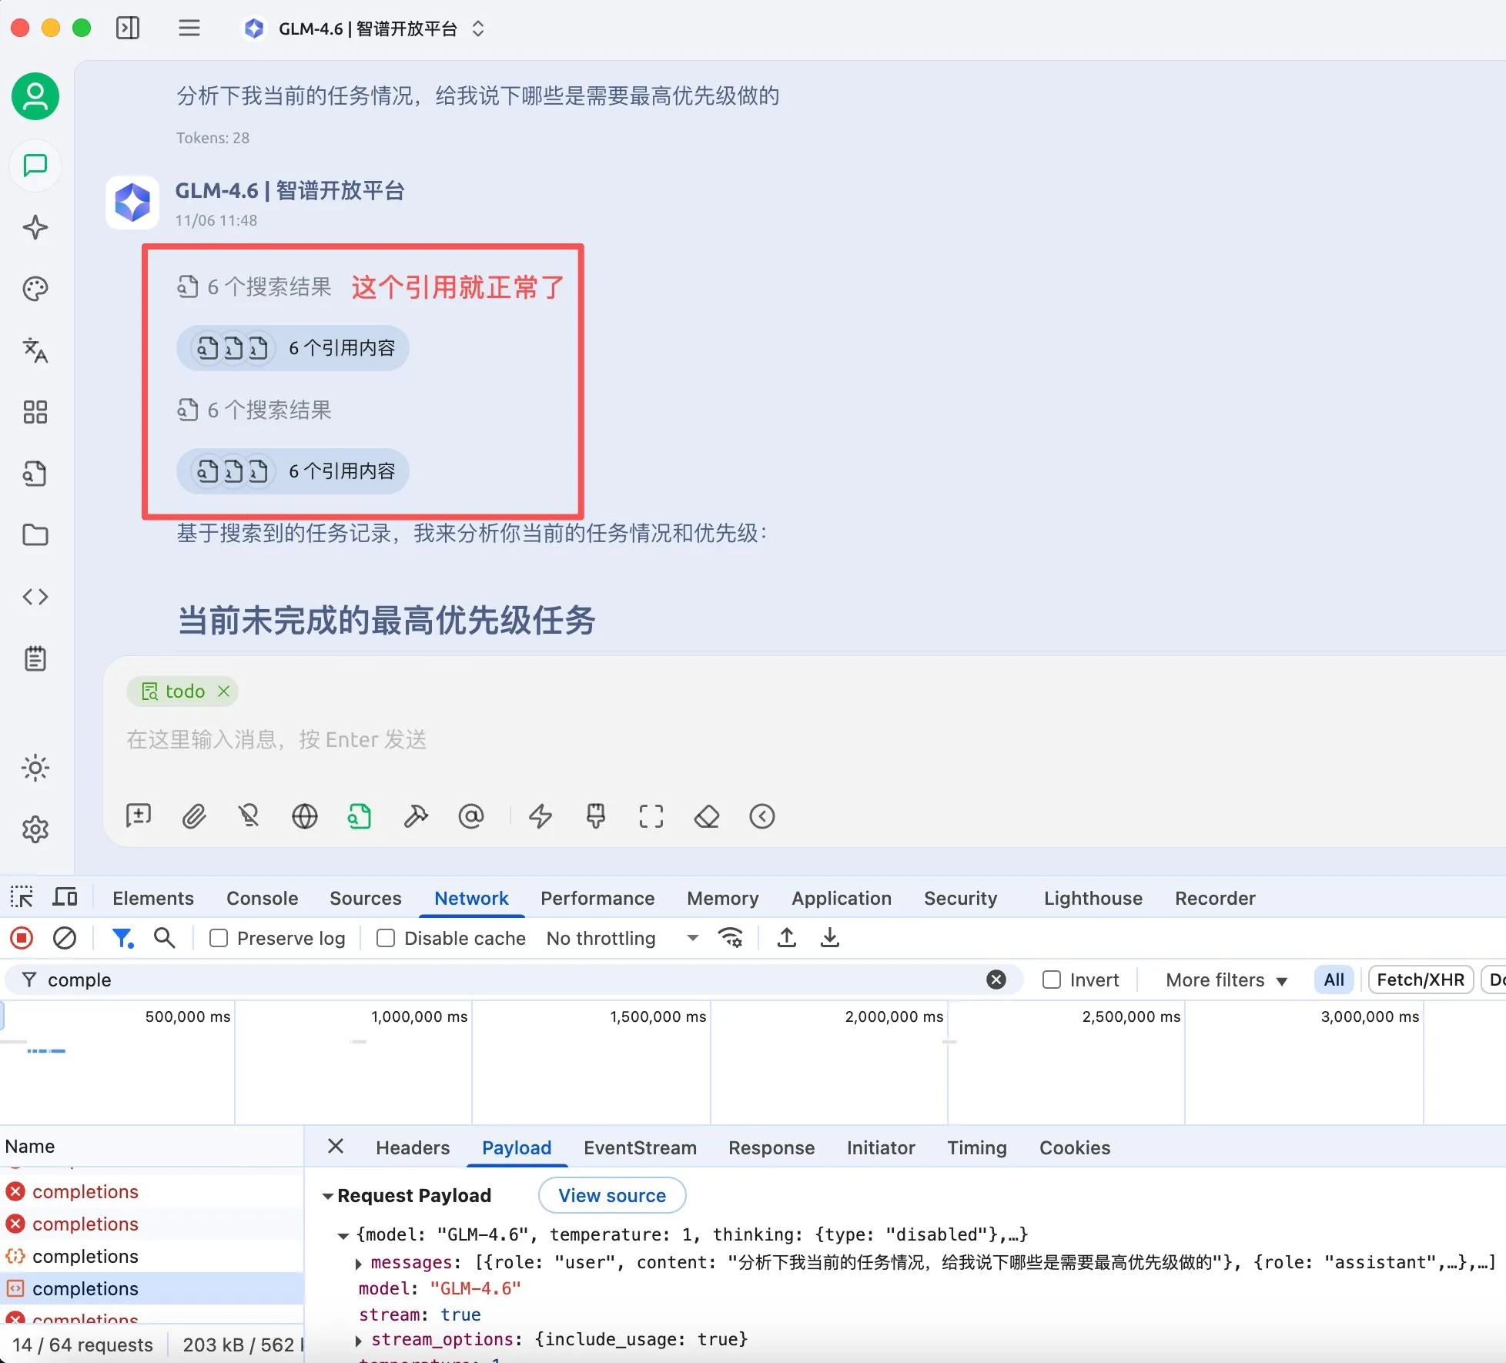1506x1363 pixels.
Task: Attach a file using the paperclip icon
Action: [194, 816]
